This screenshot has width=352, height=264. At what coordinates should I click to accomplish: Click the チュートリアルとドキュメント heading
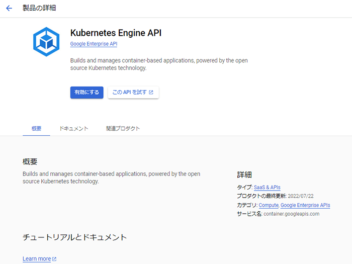click(74, 237)
